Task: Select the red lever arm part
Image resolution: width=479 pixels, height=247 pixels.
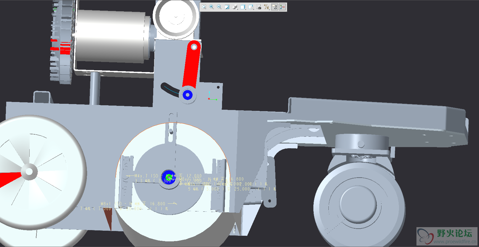Action: 191,65
